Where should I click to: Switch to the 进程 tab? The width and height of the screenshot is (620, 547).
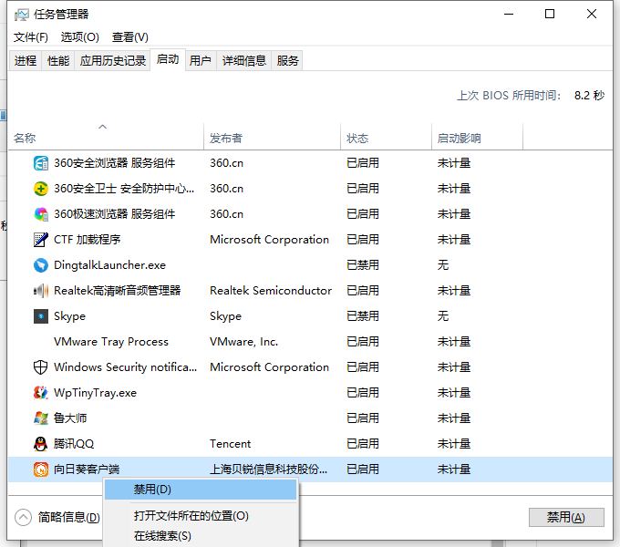click(x=26, y=60)
